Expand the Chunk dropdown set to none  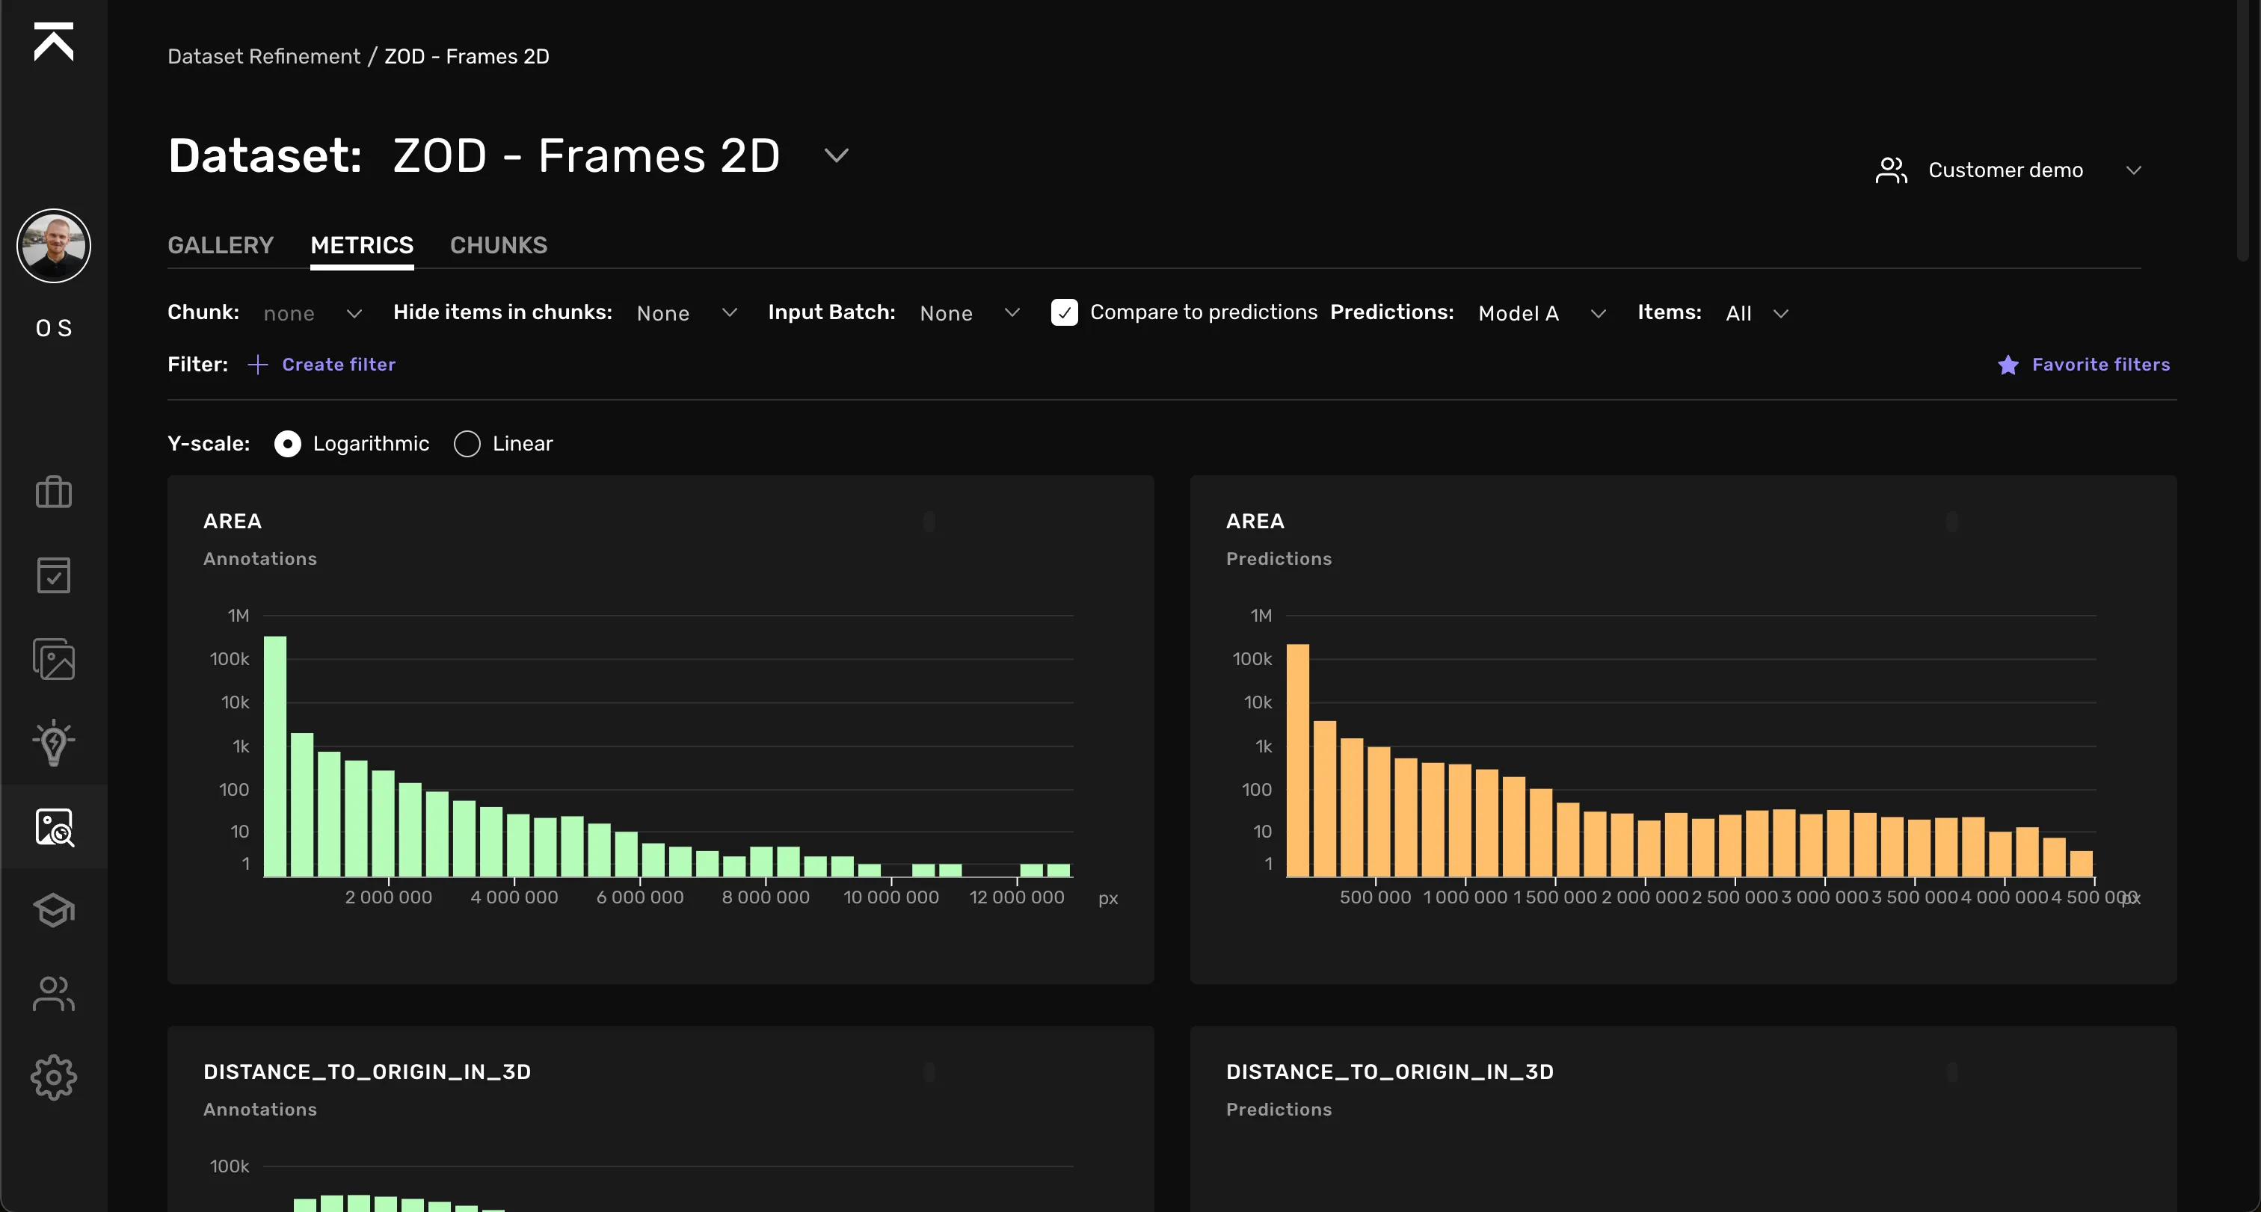pyautogui.click(x=313, y=313)
